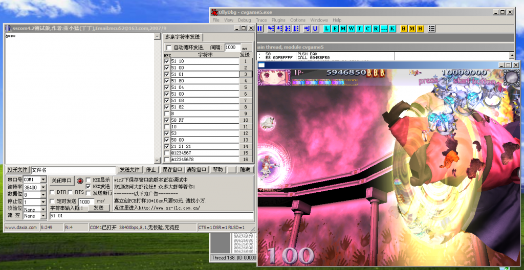Click OllyDbg title bar bug icon

[x=214, y=12]
